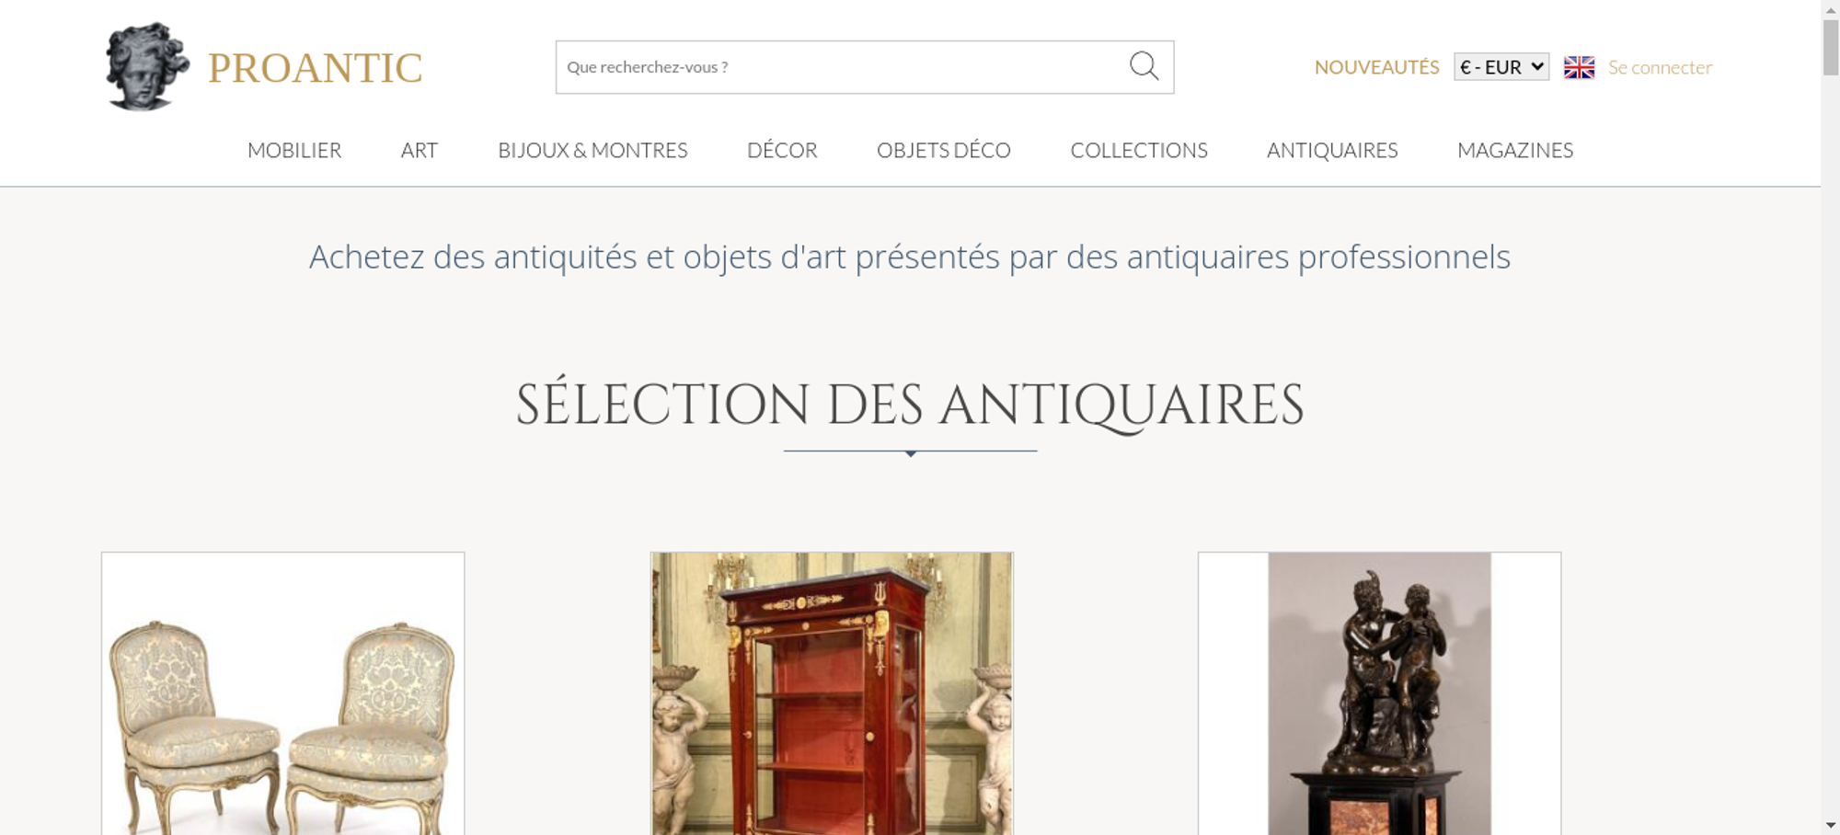Click the Se connecter login link
This screenshot has height=835, width=1840.
(1660, 67)
